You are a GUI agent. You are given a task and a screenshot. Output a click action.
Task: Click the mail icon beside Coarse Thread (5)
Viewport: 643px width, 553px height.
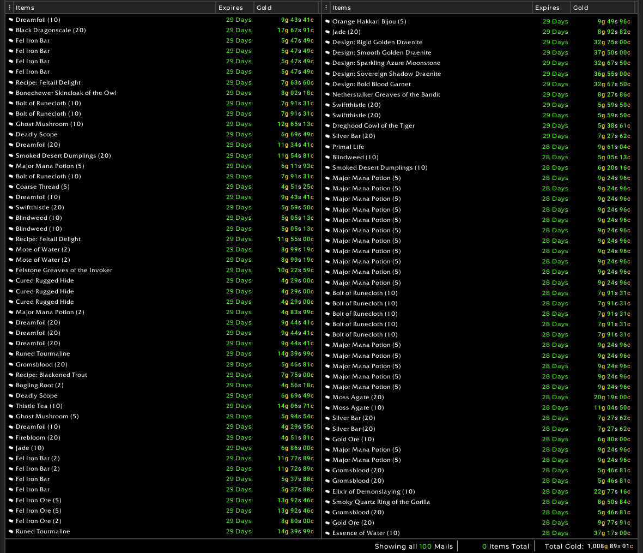tap(11, 187)
